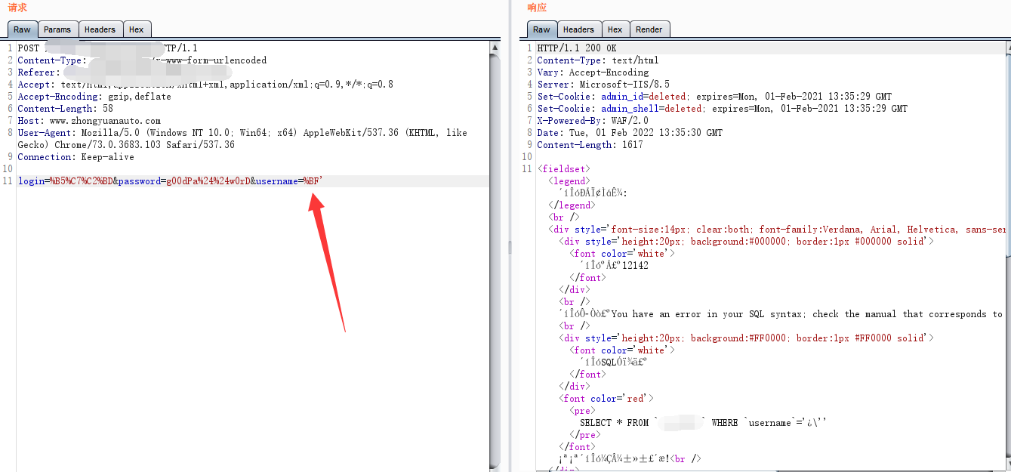This screenshot has height=472, width=1011.
Task: Select the response Hex tab
Action: [x=615, y=29]
